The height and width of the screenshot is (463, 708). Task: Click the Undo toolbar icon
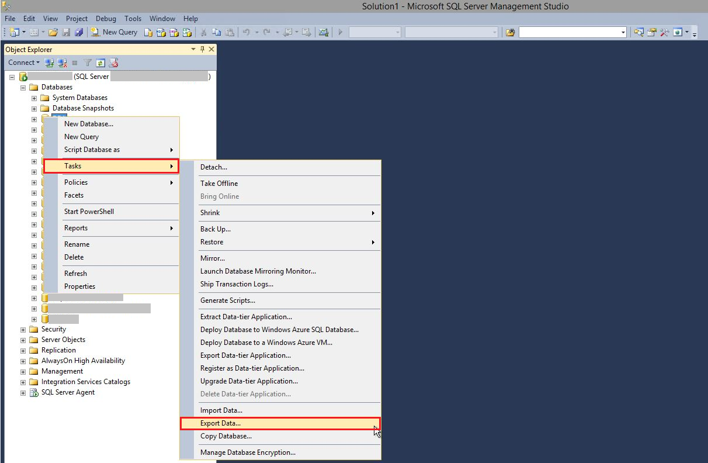tap(247, 32)
